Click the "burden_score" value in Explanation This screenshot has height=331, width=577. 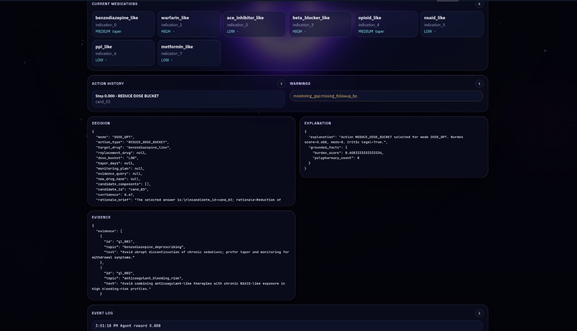point(364,153)
